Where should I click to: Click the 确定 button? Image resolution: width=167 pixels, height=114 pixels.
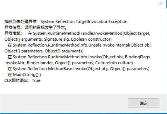tap(144, 103)
